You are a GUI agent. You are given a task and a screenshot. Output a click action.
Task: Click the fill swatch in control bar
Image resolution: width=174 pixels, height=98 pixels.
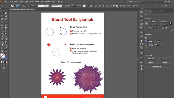coord(12,6)
